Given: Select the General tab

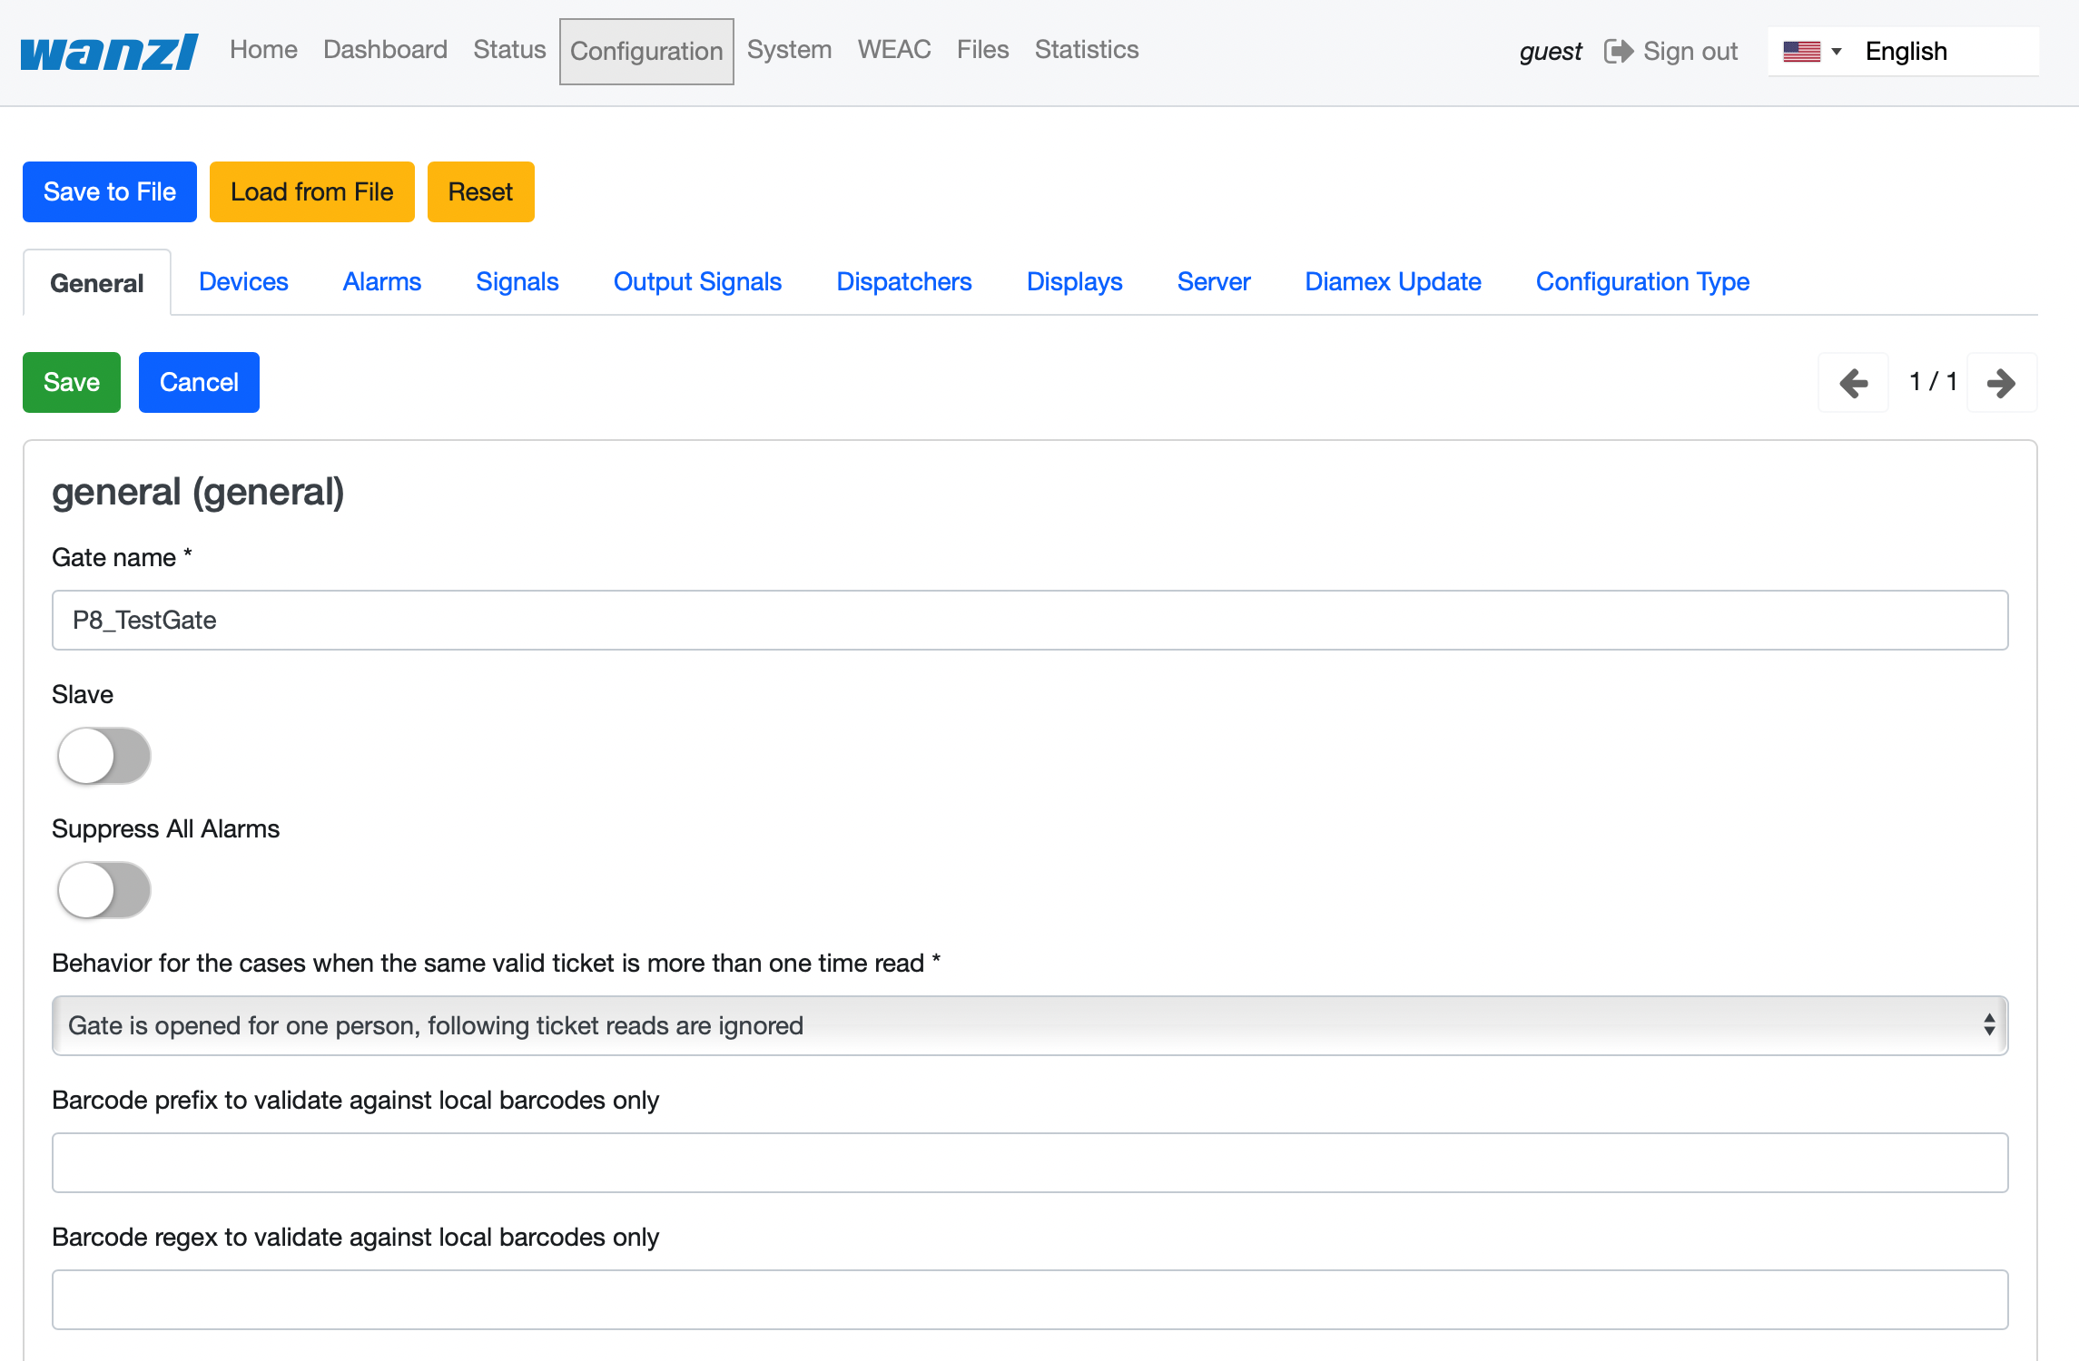Looking at the screenshot, I should pos(97,283).
